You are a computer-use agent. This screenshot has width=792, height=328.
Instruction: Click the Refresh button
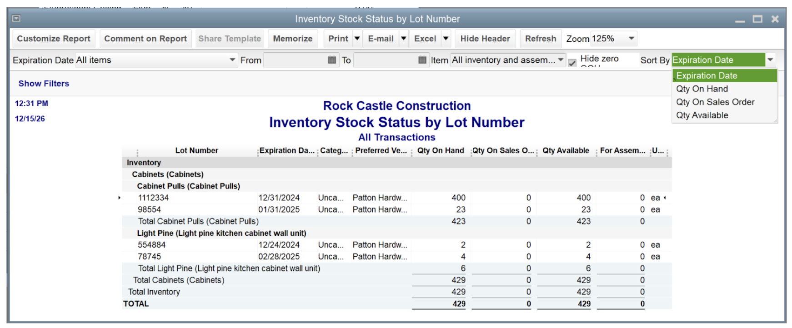point(541,39)
